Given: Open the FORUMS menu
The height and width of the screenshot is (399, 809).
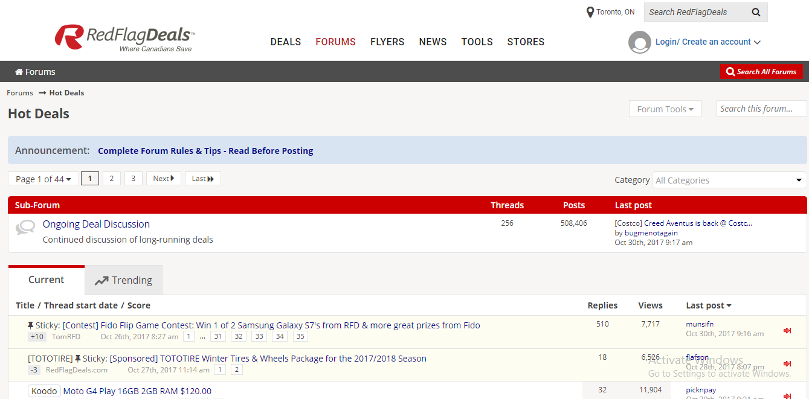Looking at the screenshot, I should point(336,42).
